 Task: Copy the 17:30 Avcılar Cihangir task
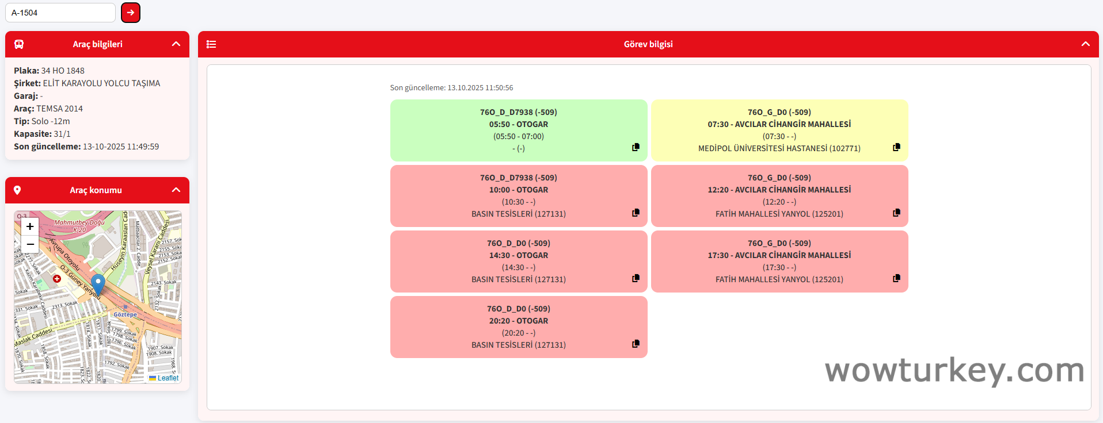coord(896,278)
